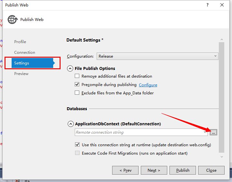Viewport: 232px width, 182px height.
Task: Click the Publish Web globe icon
Action: [13, 20]
